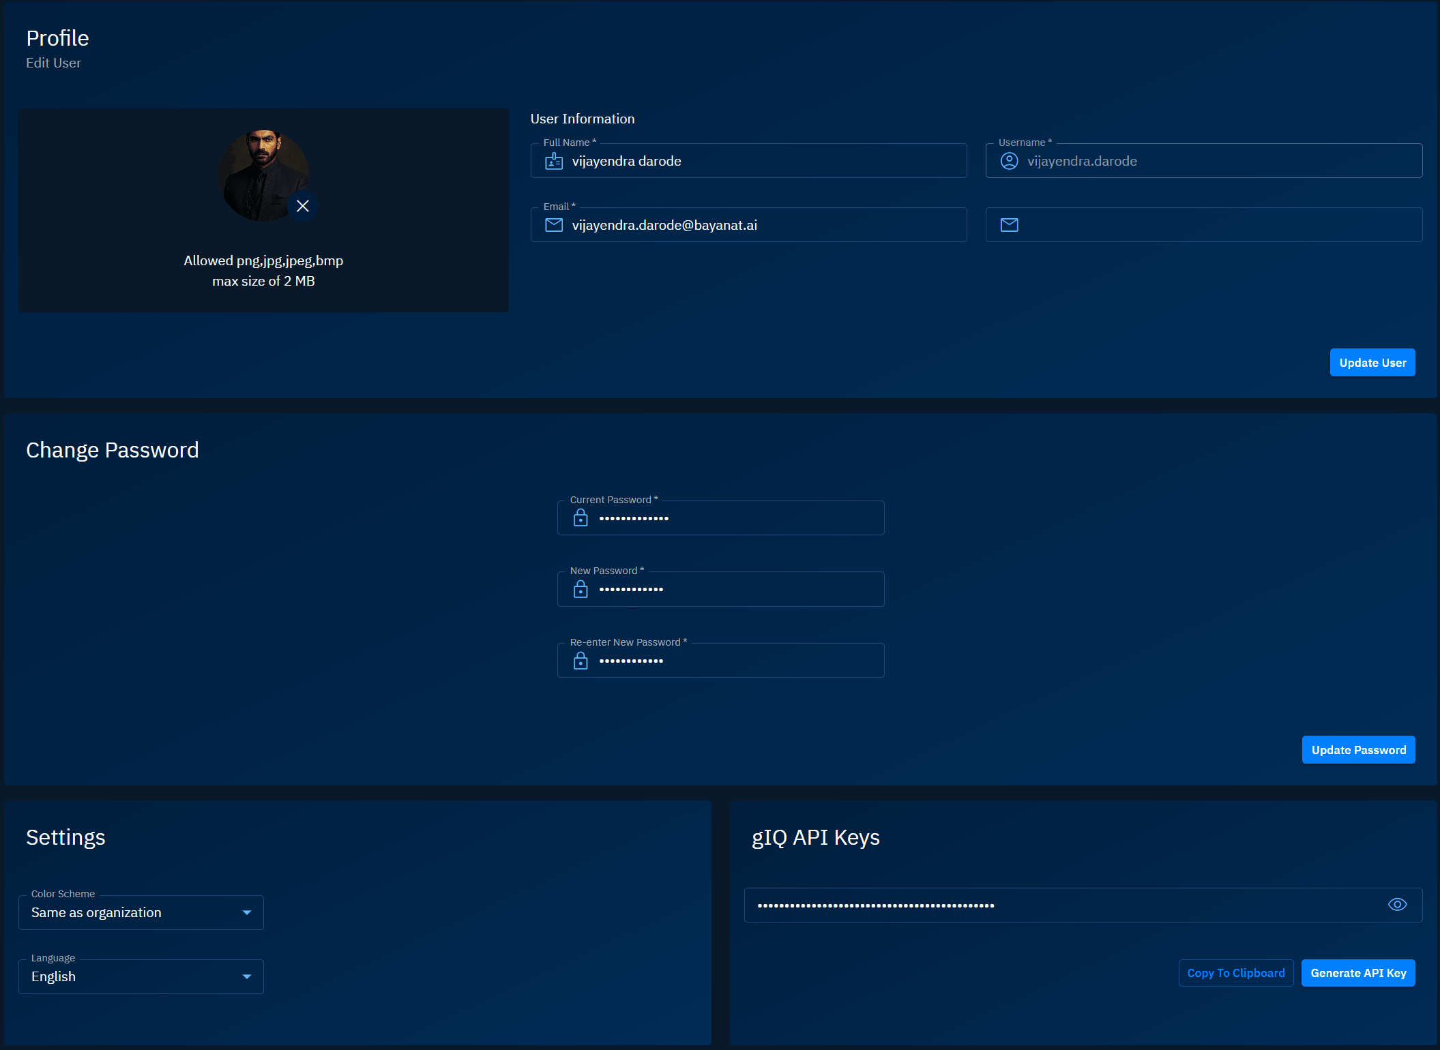Click the Update User button

pyautogui.click(x=1372, y=362)
